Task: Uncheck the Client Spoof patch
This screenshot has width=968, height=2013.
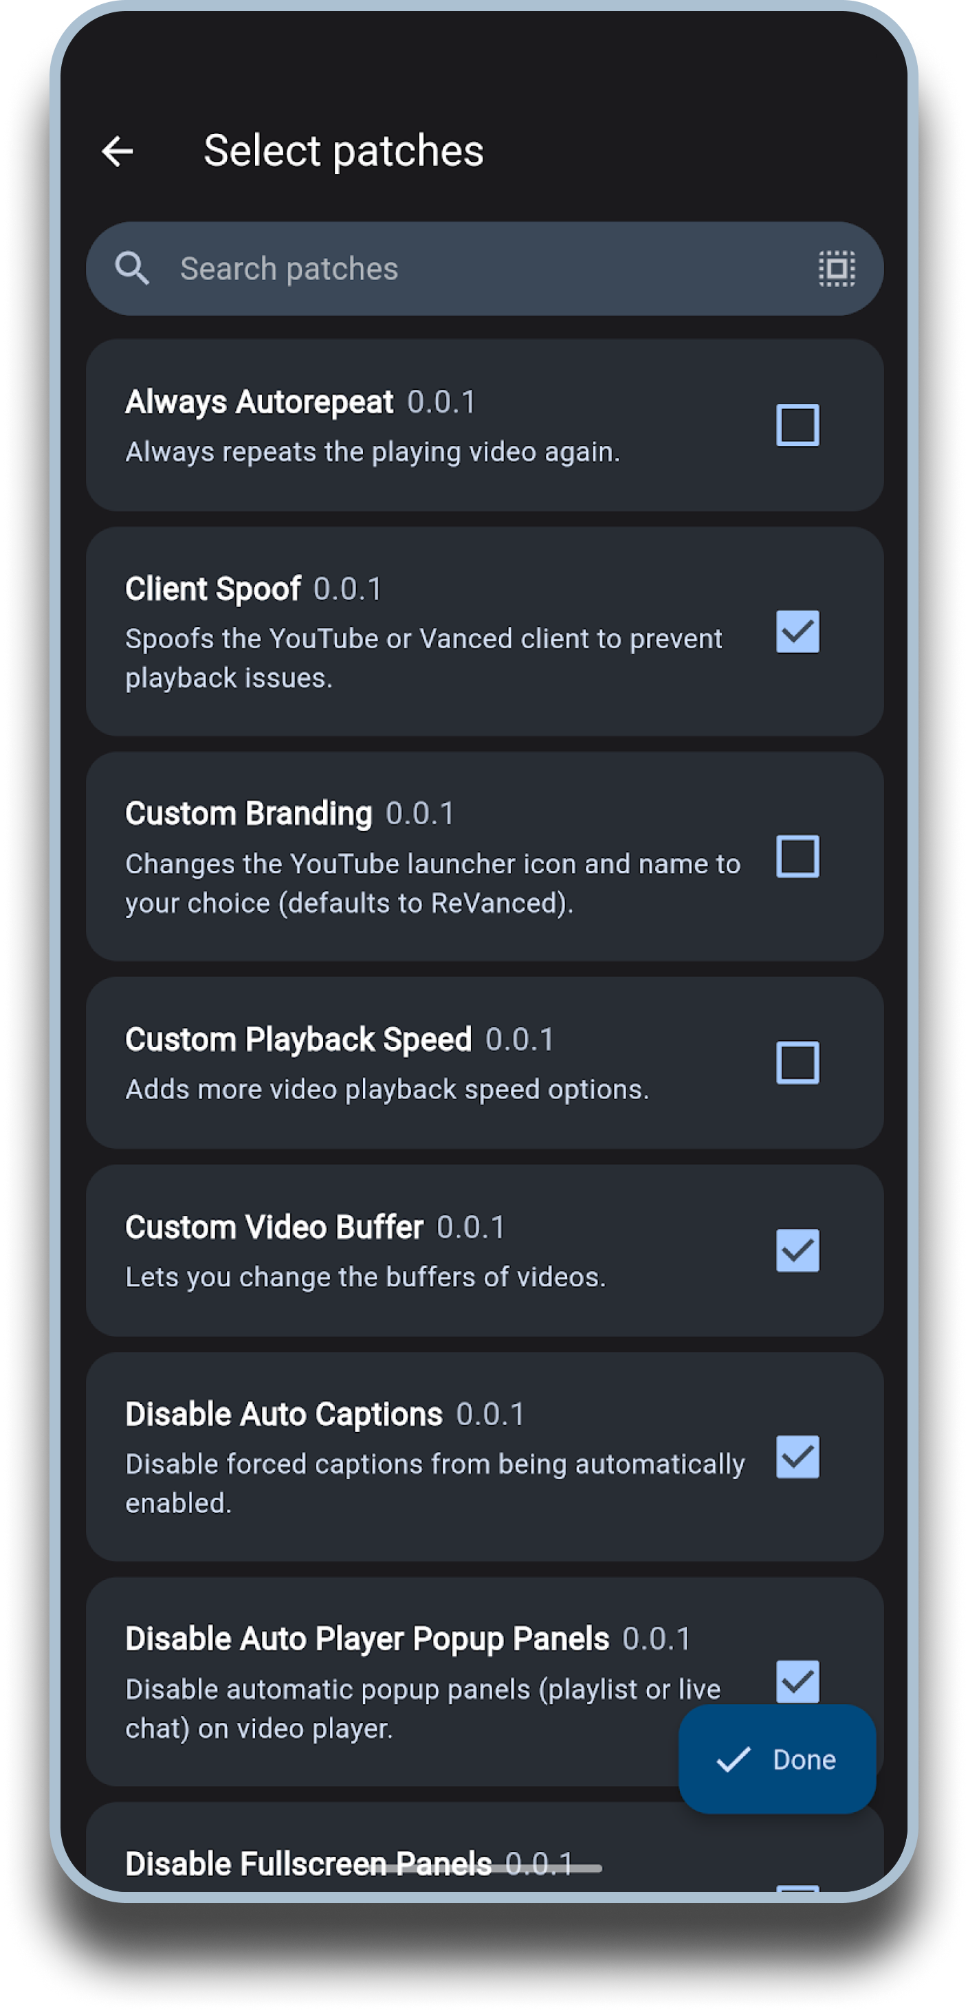Action: pyautogui.click(x=797, y=631)
